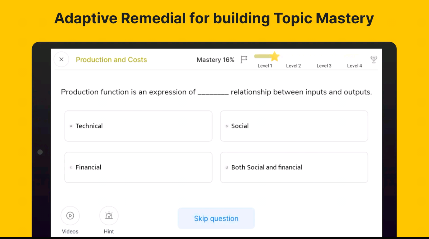Click the Production and Costs topic title
This screenshot has height=239, width=429.
111,60
